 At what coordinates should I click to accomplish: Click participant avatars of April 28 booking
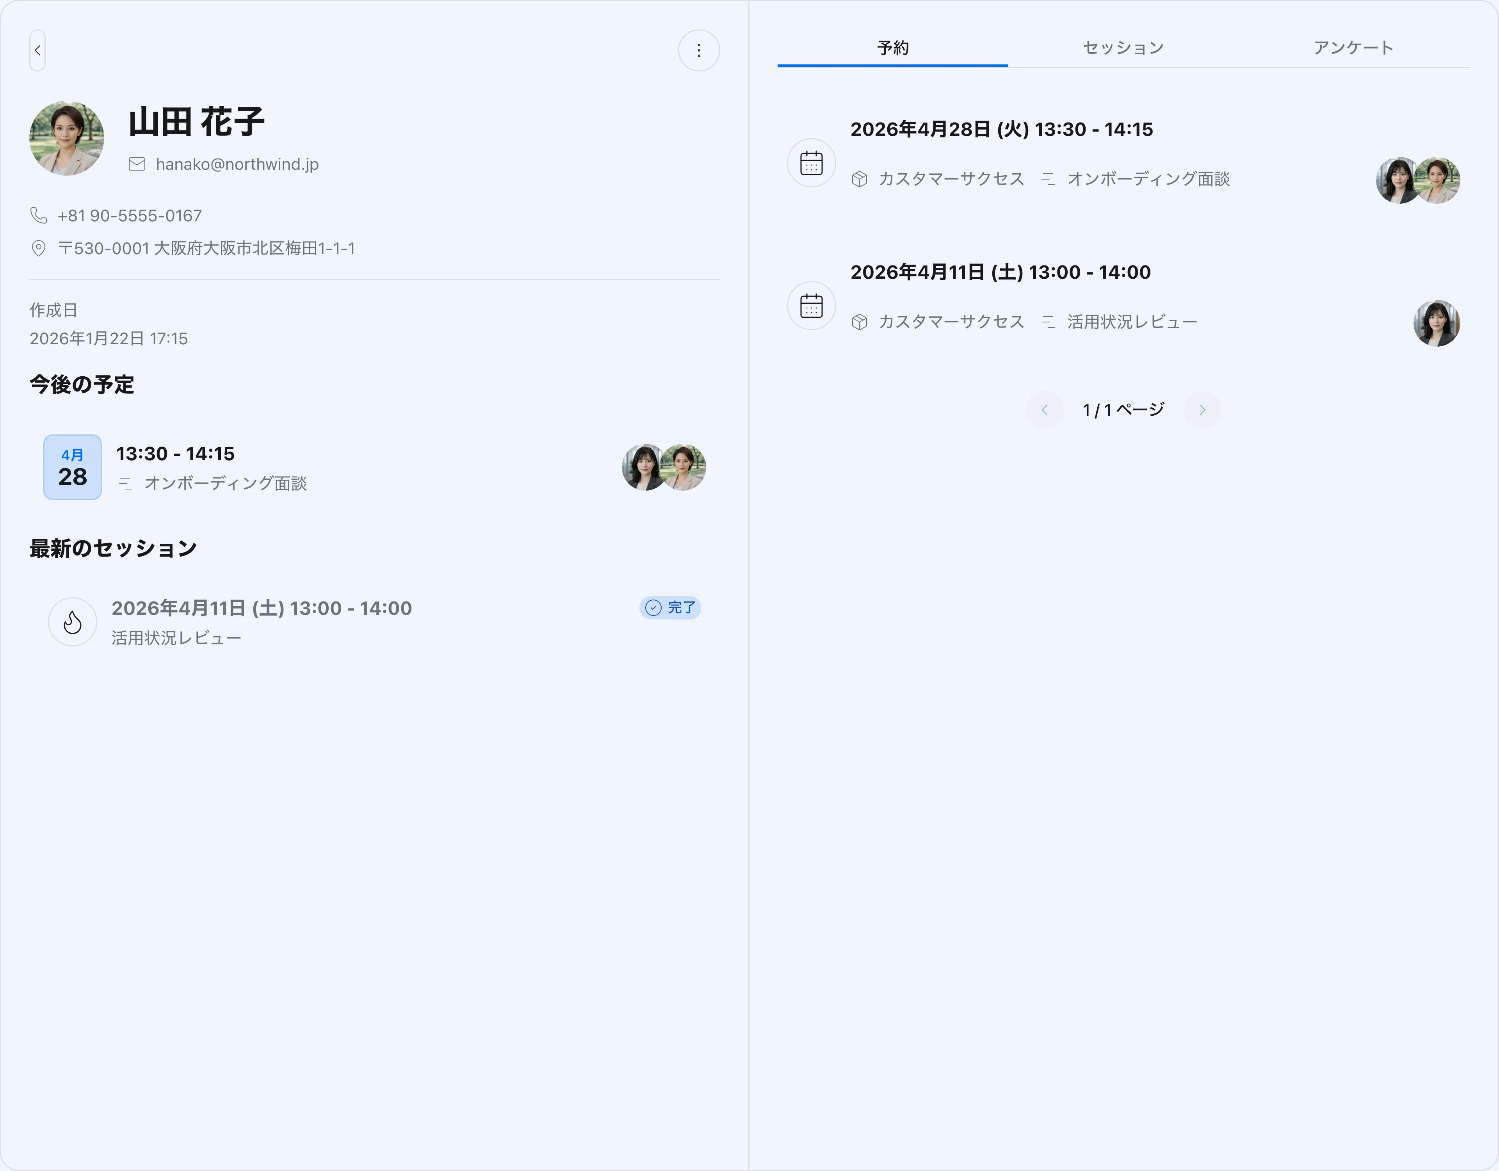point(1418,180)
